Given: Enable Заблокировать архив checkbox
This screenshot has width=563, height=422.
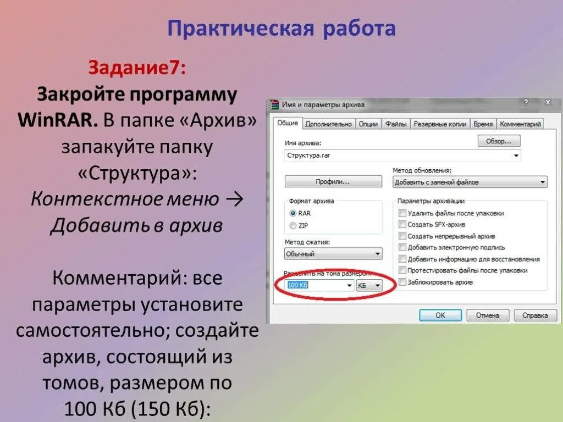Looking at the screenshot, I should (x=402, y=282).
